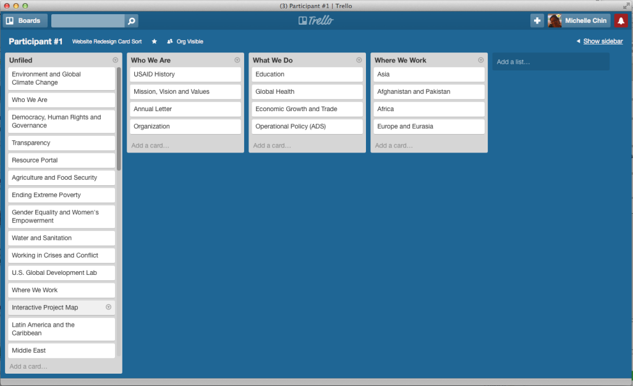Image resolution: width=633 pixels, height=386 pixels.
Task: Click into the search field
Action: point(88,20)
